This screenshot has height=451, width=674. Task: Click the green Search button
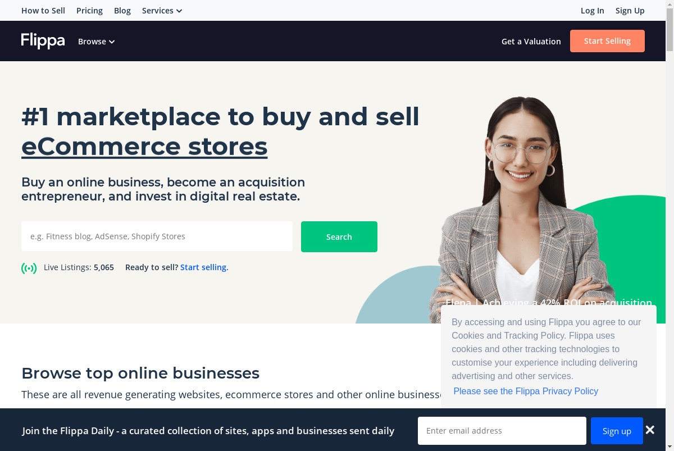[339, 236]
